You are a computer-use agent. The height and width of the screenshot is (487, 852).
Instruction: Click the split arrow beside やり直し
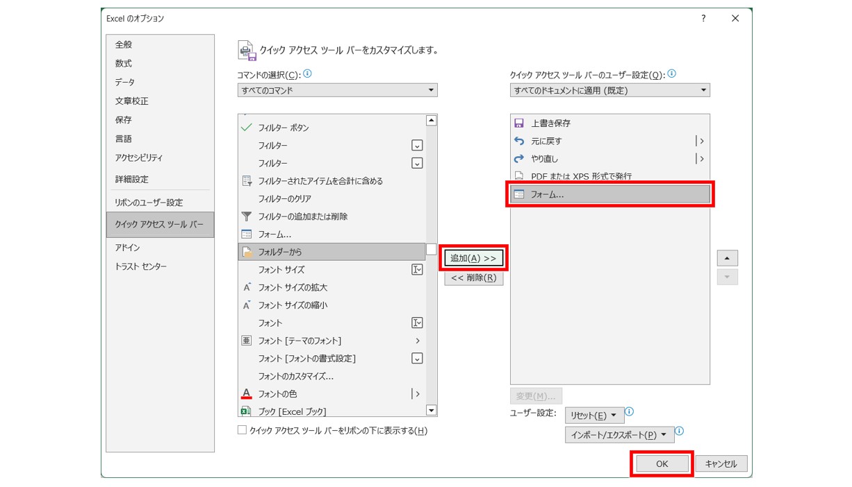click(x=700, y=159)
